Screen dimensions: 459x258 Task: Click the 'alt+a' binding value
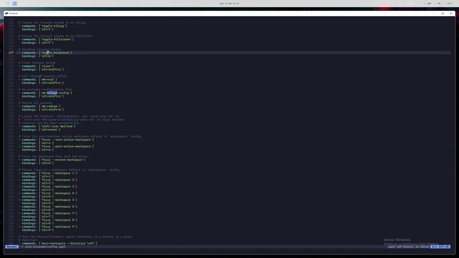47,150
